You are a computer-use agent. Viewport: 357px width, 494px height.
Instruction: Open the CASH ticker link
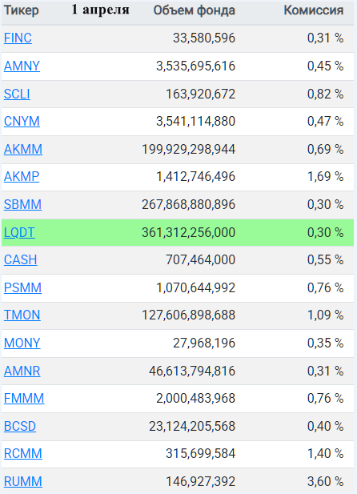pos(21,260)
